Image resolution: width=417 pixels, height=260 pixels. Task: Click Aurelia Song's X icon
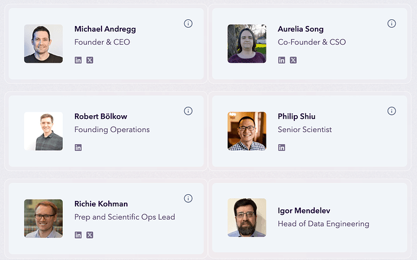(x=294, y=60)
